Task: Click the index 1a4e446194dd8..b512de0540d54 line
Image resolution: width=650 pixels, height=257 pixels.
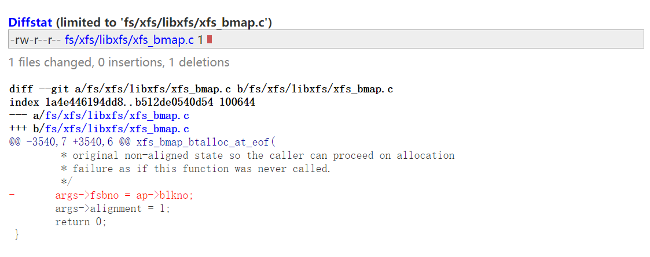Action: coord(133,103)
